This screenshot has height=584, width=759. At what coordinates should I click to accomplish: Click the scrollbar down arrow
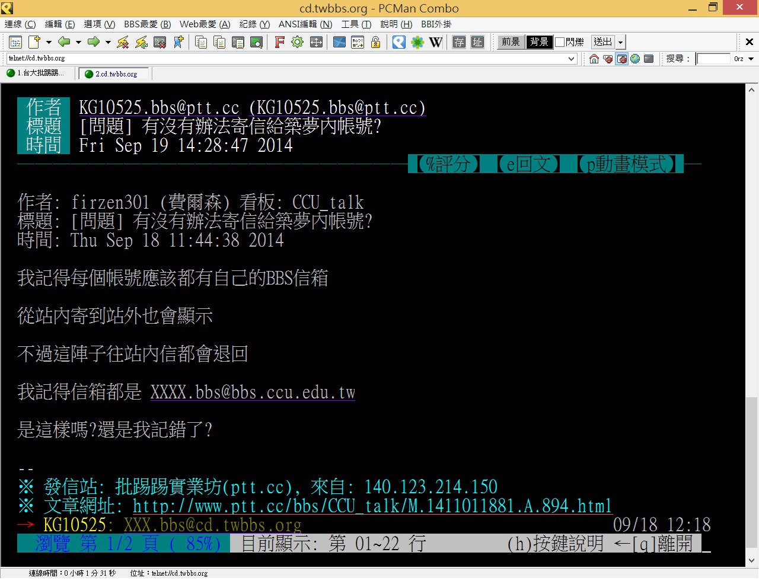[x=752, y=560]
